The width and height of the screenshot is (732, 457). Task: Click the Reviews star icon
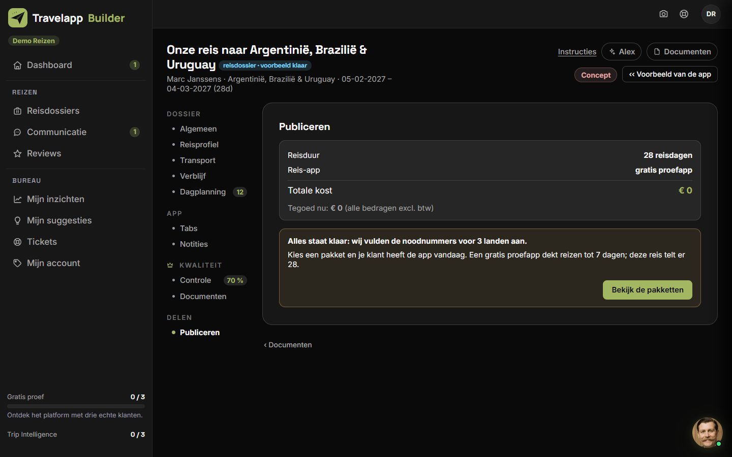click(x=17, y=153)
